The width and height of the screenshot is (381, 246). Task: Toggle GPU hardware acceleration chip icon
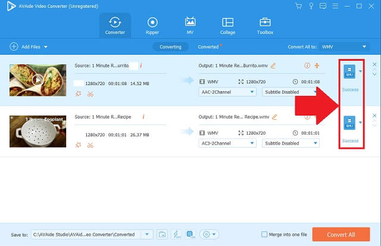[190, 234]
